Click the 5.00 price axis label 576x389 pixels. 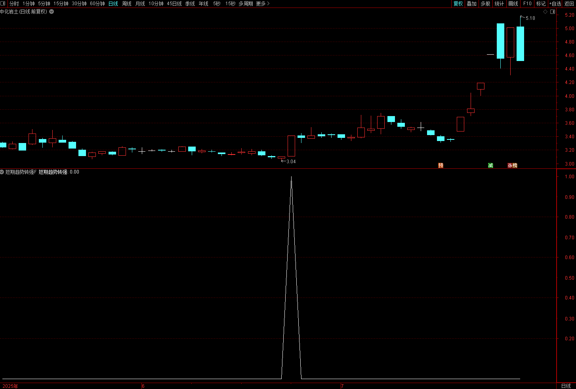point(569,29)
